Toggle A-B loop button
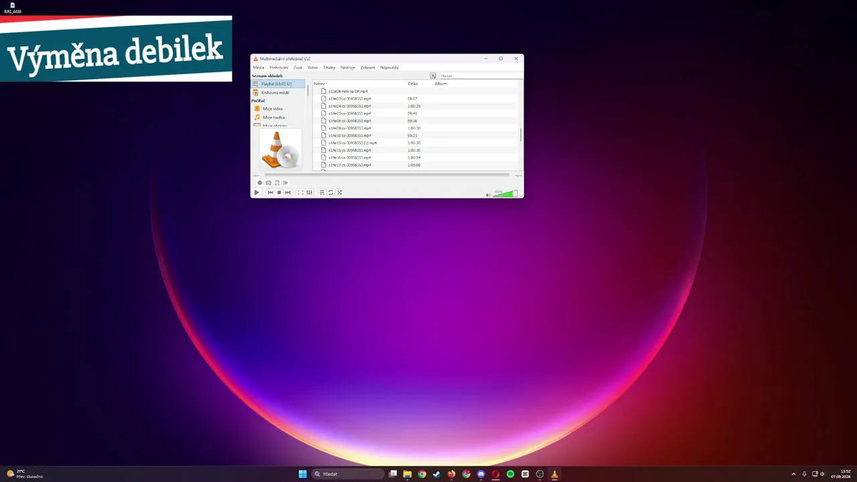857x482 pixels. click(277, 183)
